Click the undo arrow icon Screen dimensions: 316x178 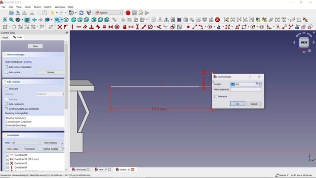tap(52, 13)
